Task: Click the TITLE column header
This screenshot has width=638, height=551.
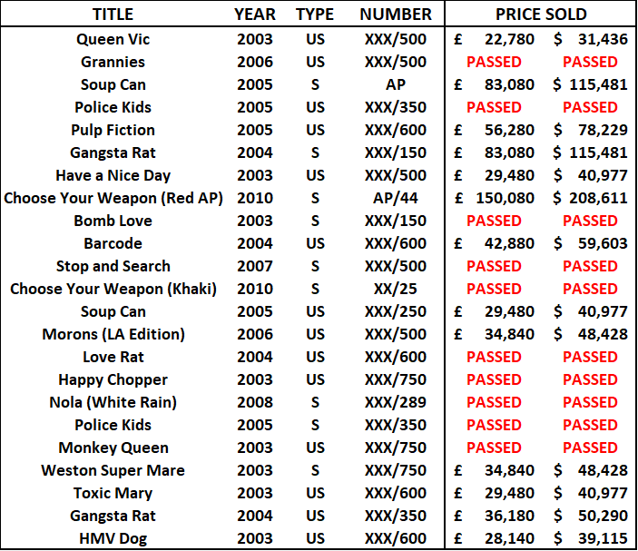Action: coord(113,15)
